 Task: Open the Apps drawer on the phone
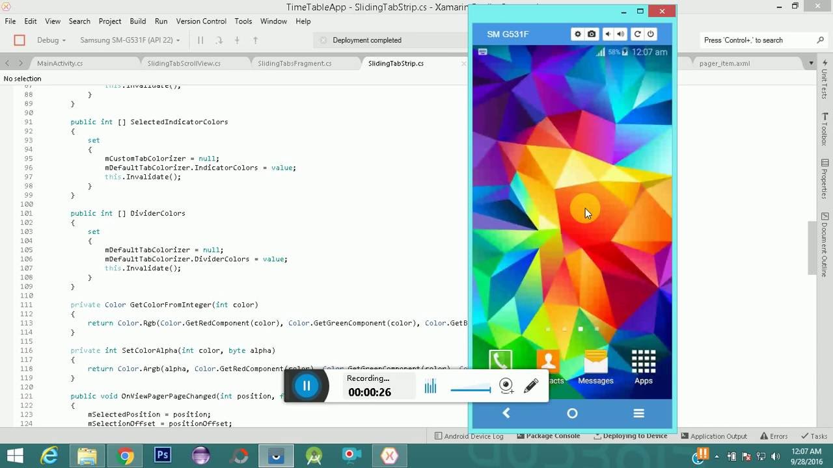pos(643,367)
